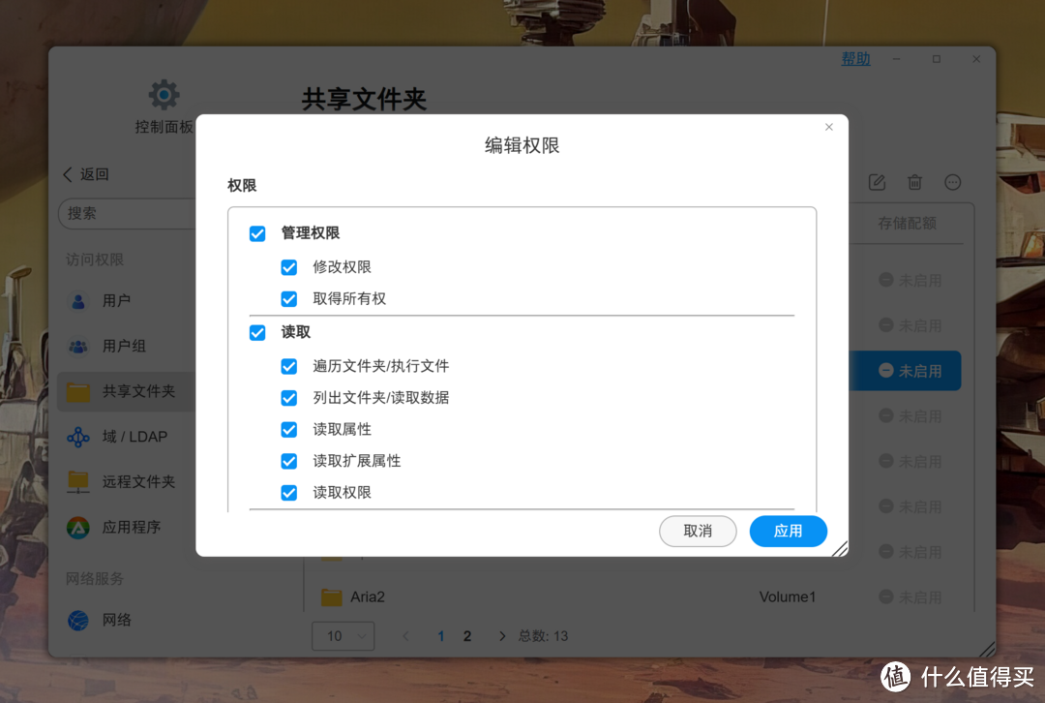Screen dimensions: 1045x703
Task: Click the next page arrow
Action: click(502, 636)
